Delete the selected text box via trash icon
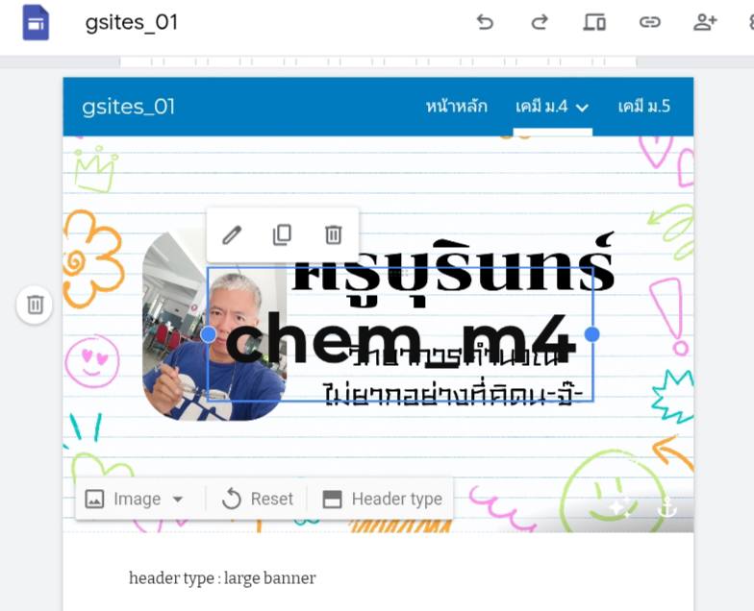The width and height of the screenshot is (754, 611). tap(333, 234)
